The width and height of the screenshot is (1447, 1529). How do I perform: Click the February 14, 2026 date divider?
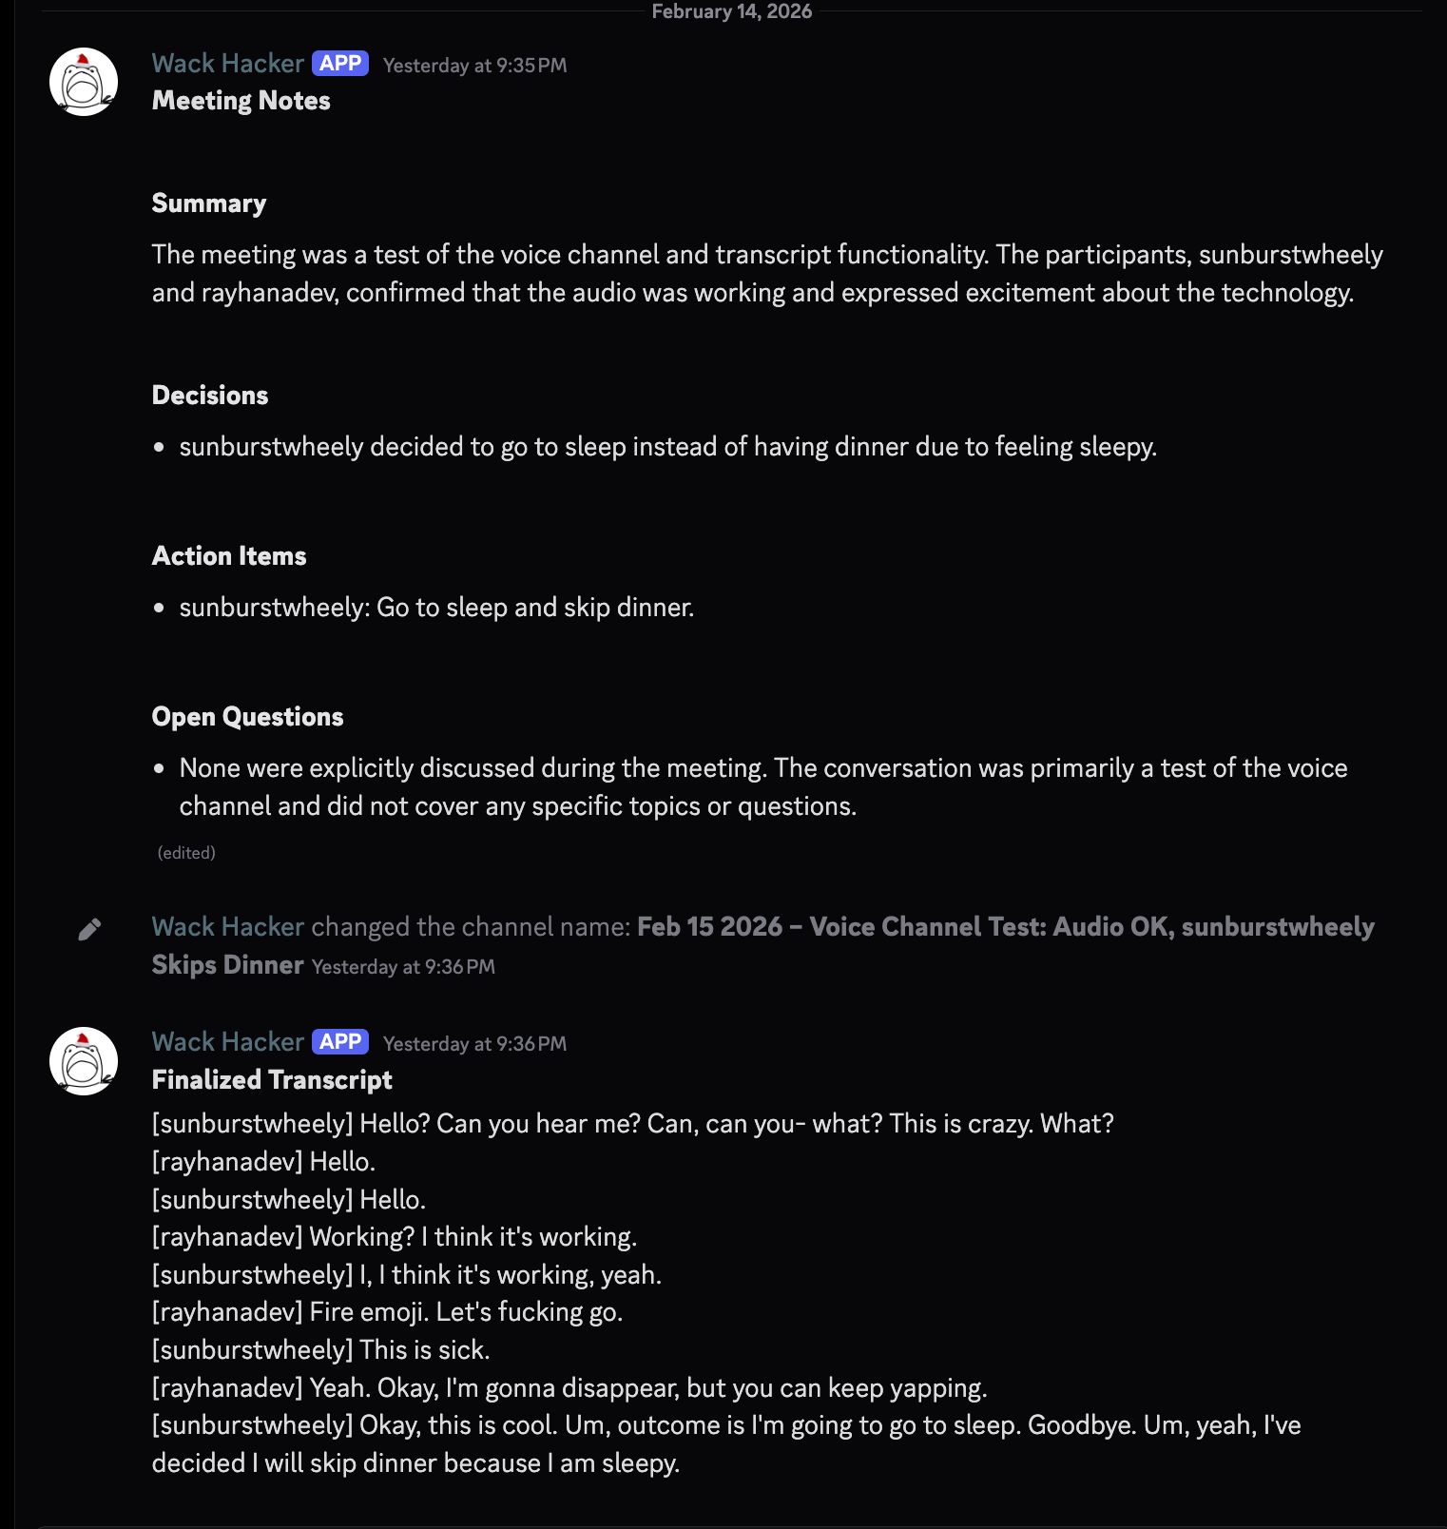click(731, 11)
